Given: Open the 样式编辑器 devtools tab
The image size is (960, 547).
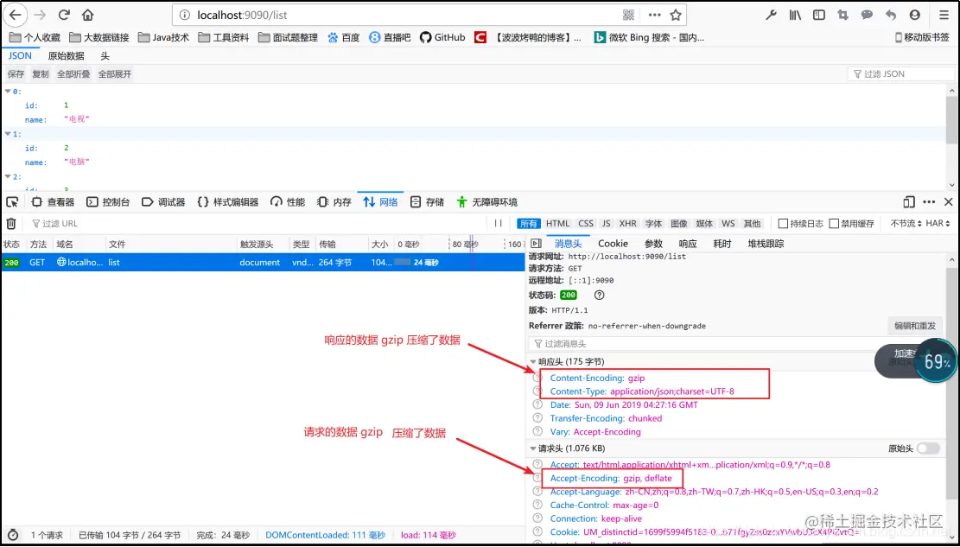Looking at the screenshot, I should coord(228,202).
